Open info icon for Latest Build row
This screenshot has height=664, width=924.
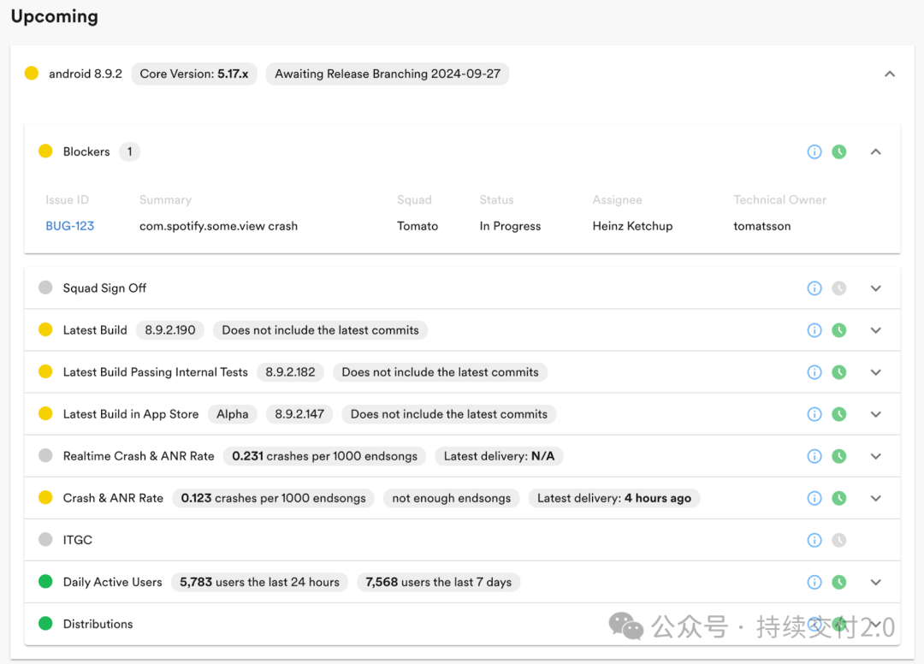[814, 330]
